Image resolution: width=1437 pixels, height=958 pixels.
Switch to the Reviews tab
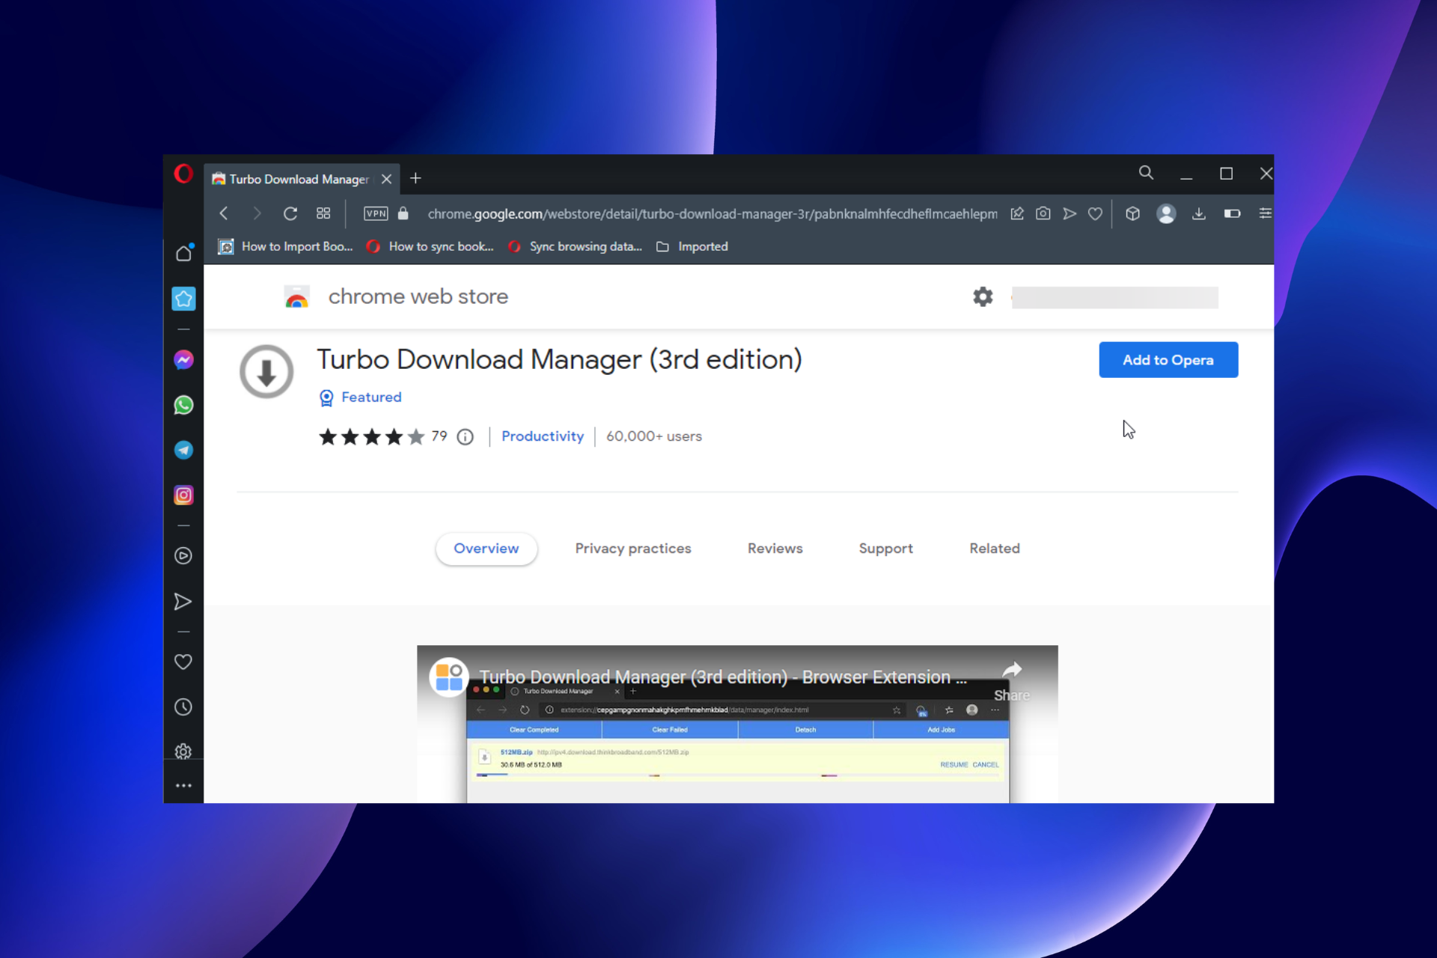pyautogui.click(x=775, y=549)
